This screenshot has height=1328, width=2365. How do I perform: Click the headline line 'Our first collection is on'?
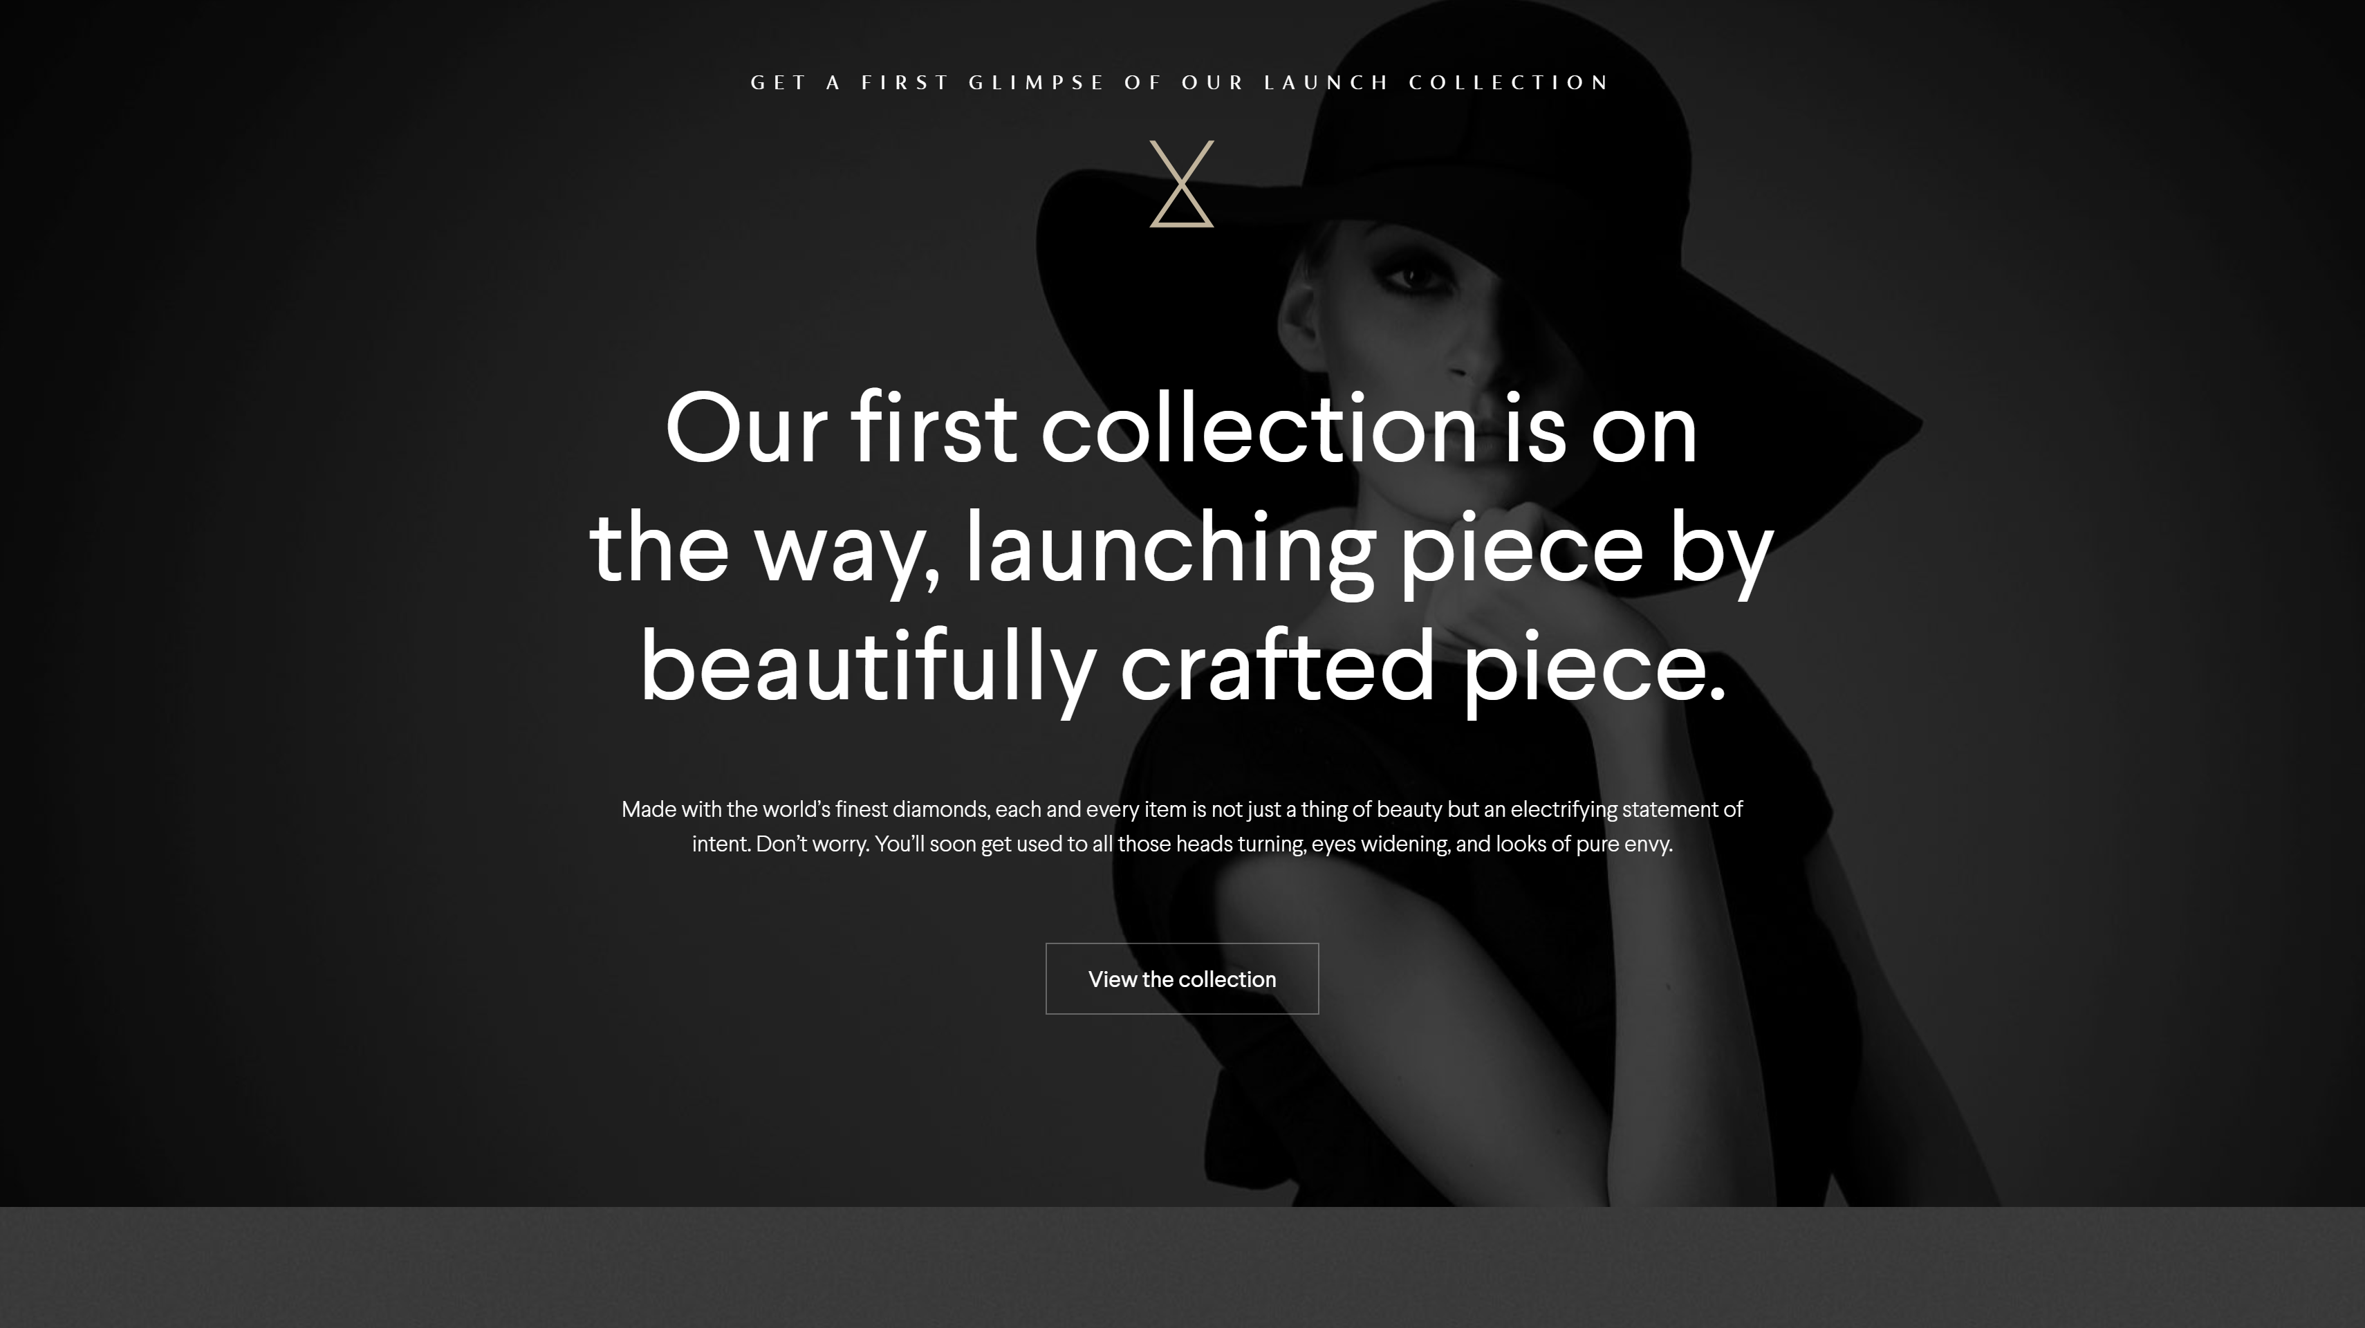click(x=1180, y=430)
